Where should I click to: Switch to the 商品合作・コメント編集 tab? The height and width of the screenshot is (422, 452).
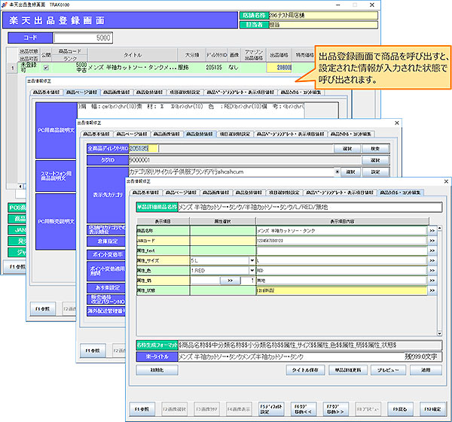click(x=401, y=193)
